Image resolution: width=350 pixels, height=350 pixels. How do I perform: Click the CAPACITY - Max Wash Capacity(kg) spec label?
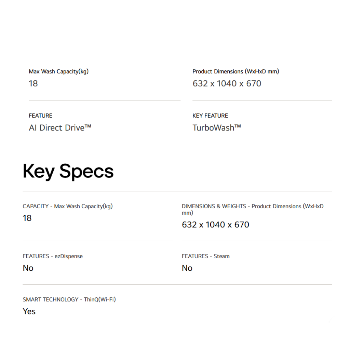67,206
